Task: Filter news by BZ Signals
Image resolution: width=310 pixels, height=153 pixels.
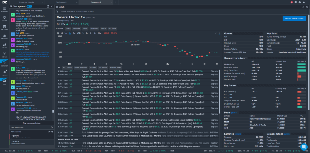Action: (103, 68)
